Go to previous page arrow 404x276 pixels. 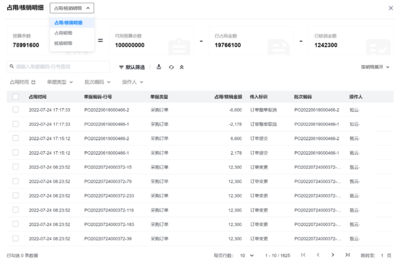click(318, 255)
